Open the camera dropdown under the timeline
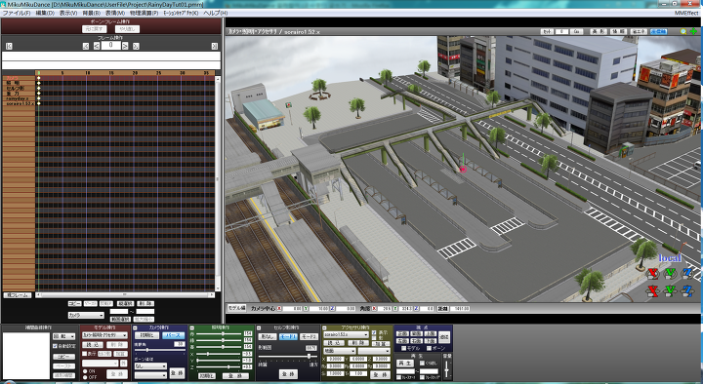Screen dimensions: 703x384 click(x=86, y=316)
